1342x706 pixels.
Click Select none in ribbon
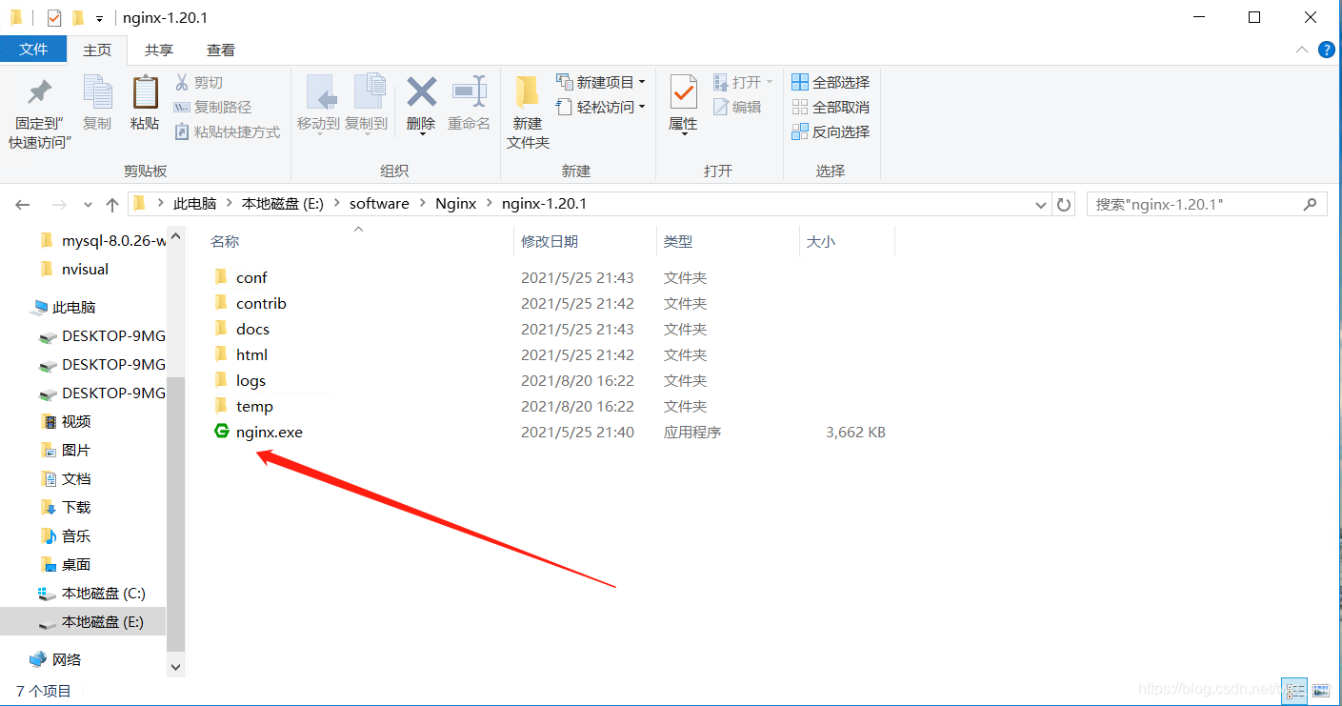(x=831, y=108)
